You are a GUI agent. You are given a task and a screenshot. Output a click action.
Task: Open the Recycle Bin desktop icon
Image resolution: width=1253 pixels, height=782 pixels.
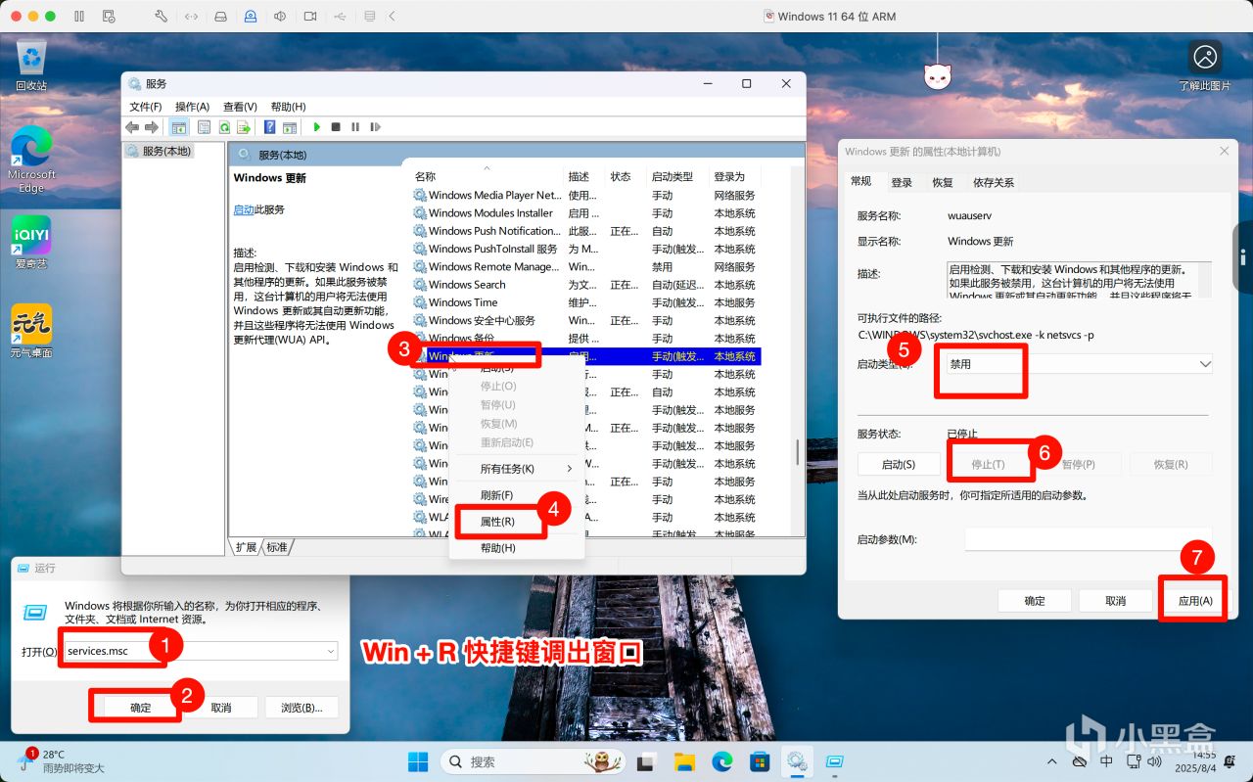[x=31, y=65]
